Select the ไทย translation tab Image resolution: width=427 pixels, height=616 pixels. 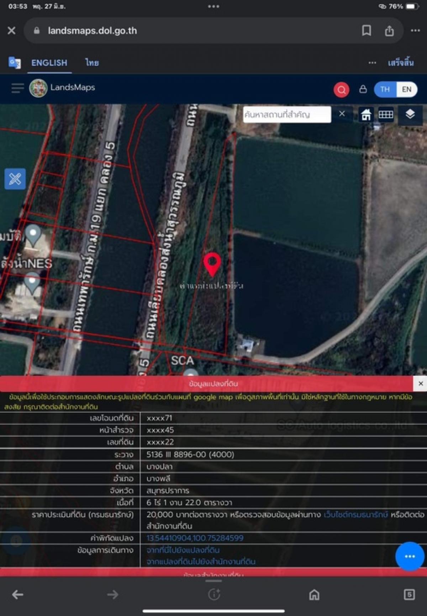click(92, 63)
